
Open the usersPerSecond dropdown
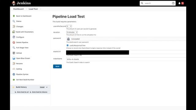click(x=69, y=26)
